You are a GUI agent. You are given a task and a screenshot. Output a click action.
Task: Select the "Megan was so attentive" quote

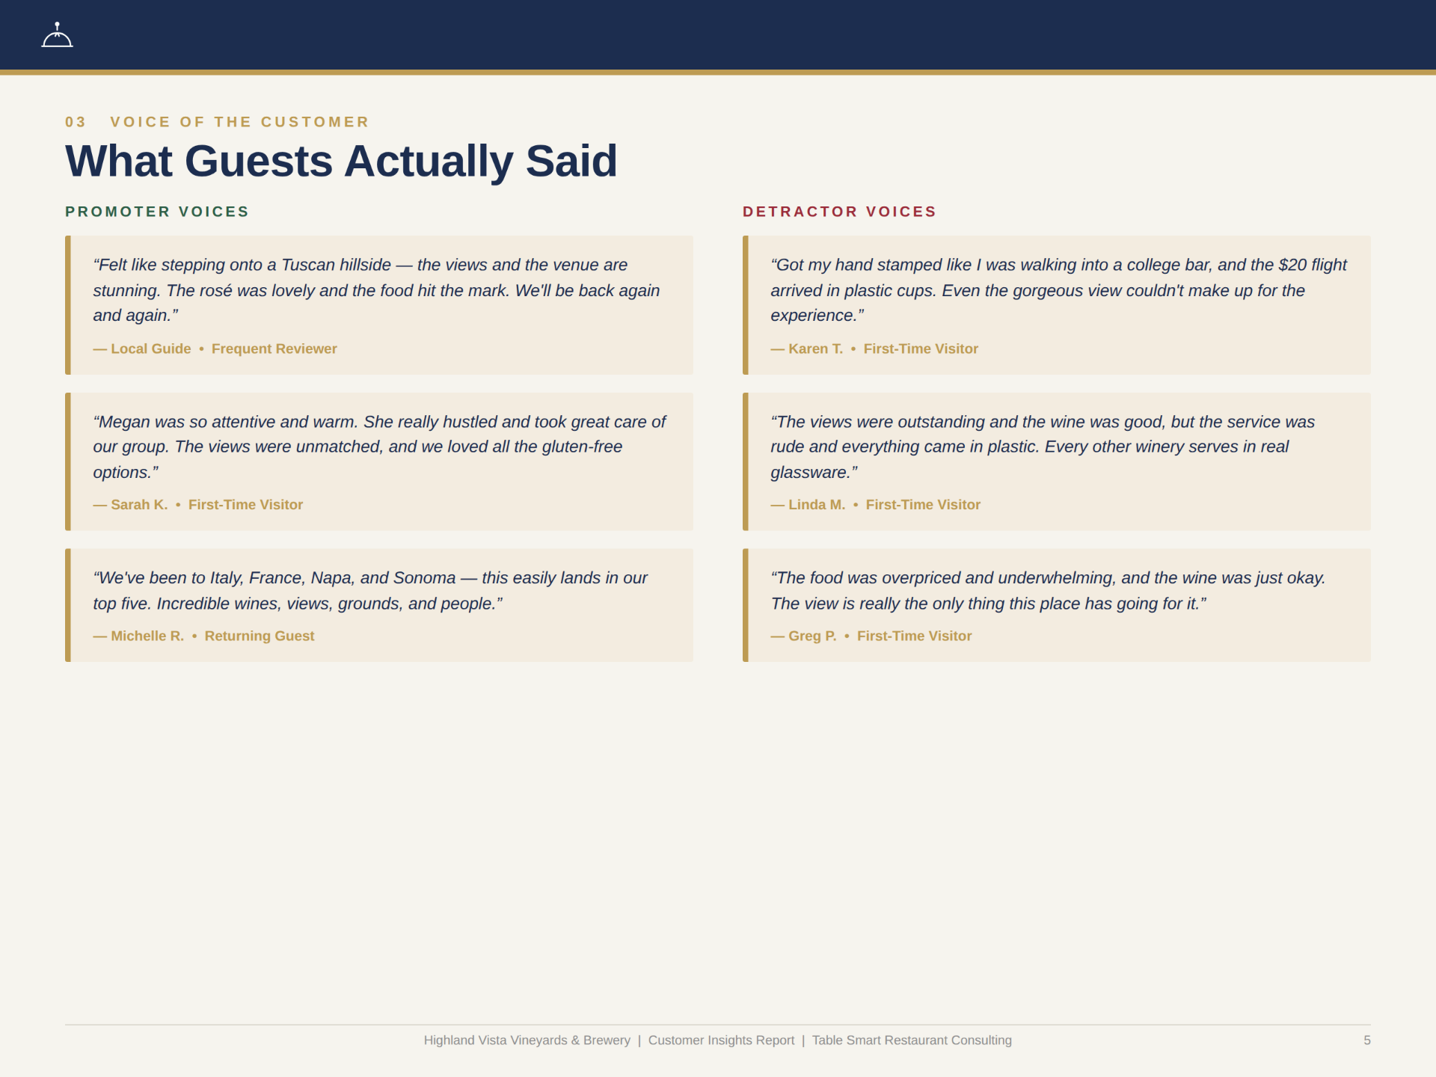(x=379, y=447)
